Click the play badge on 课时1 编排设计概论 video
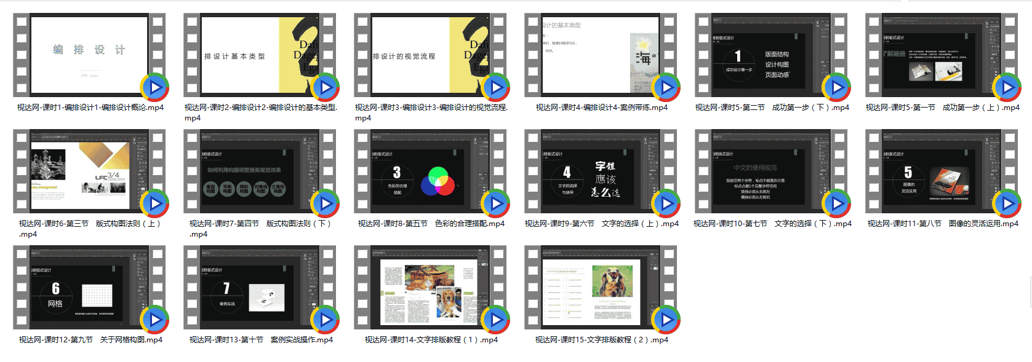 click(154, 87)
